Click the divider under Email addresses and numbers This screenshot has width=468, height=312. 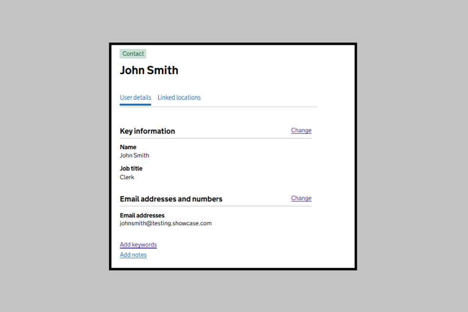[x=215, y=206]
